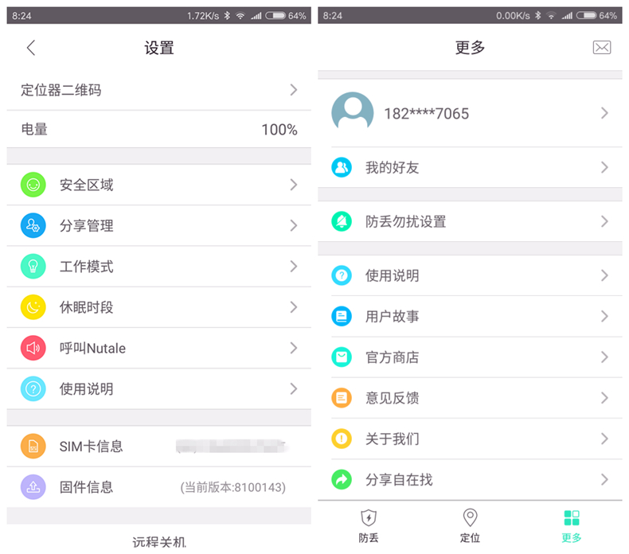Tap the red speaker 呼叫Nutale icon
This screenshot has width=629, height=554.
coord(33,348)
